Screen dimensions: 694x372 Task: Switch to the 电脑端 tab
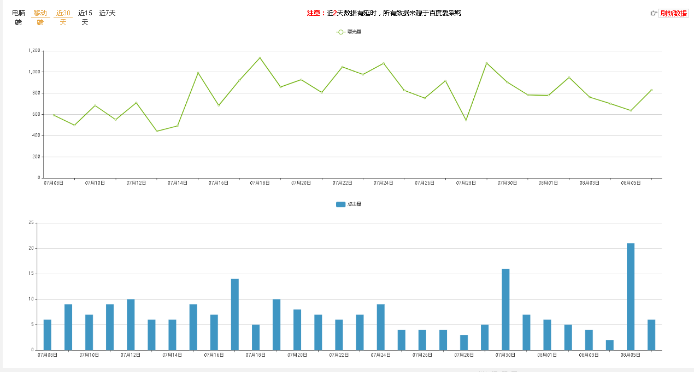pyautogui.click(x=19, y=17)
